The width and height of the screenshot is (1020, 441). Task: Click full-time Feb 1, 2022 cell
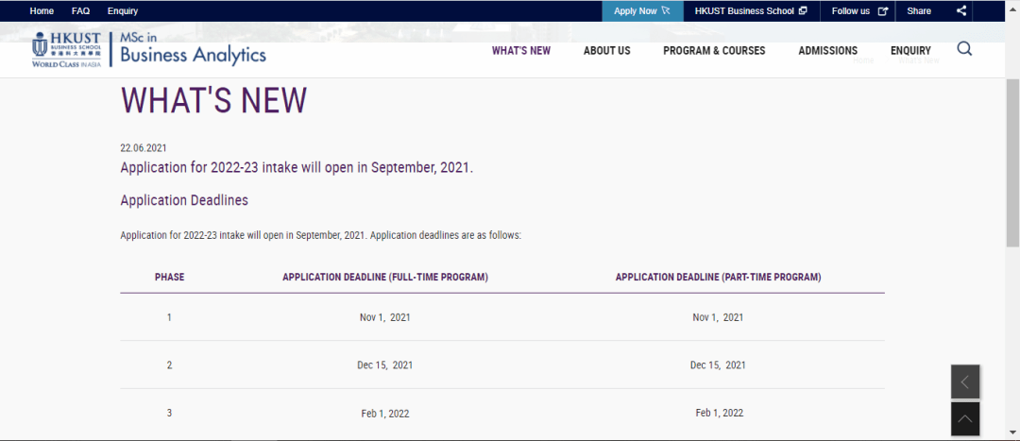coord(385,413)
